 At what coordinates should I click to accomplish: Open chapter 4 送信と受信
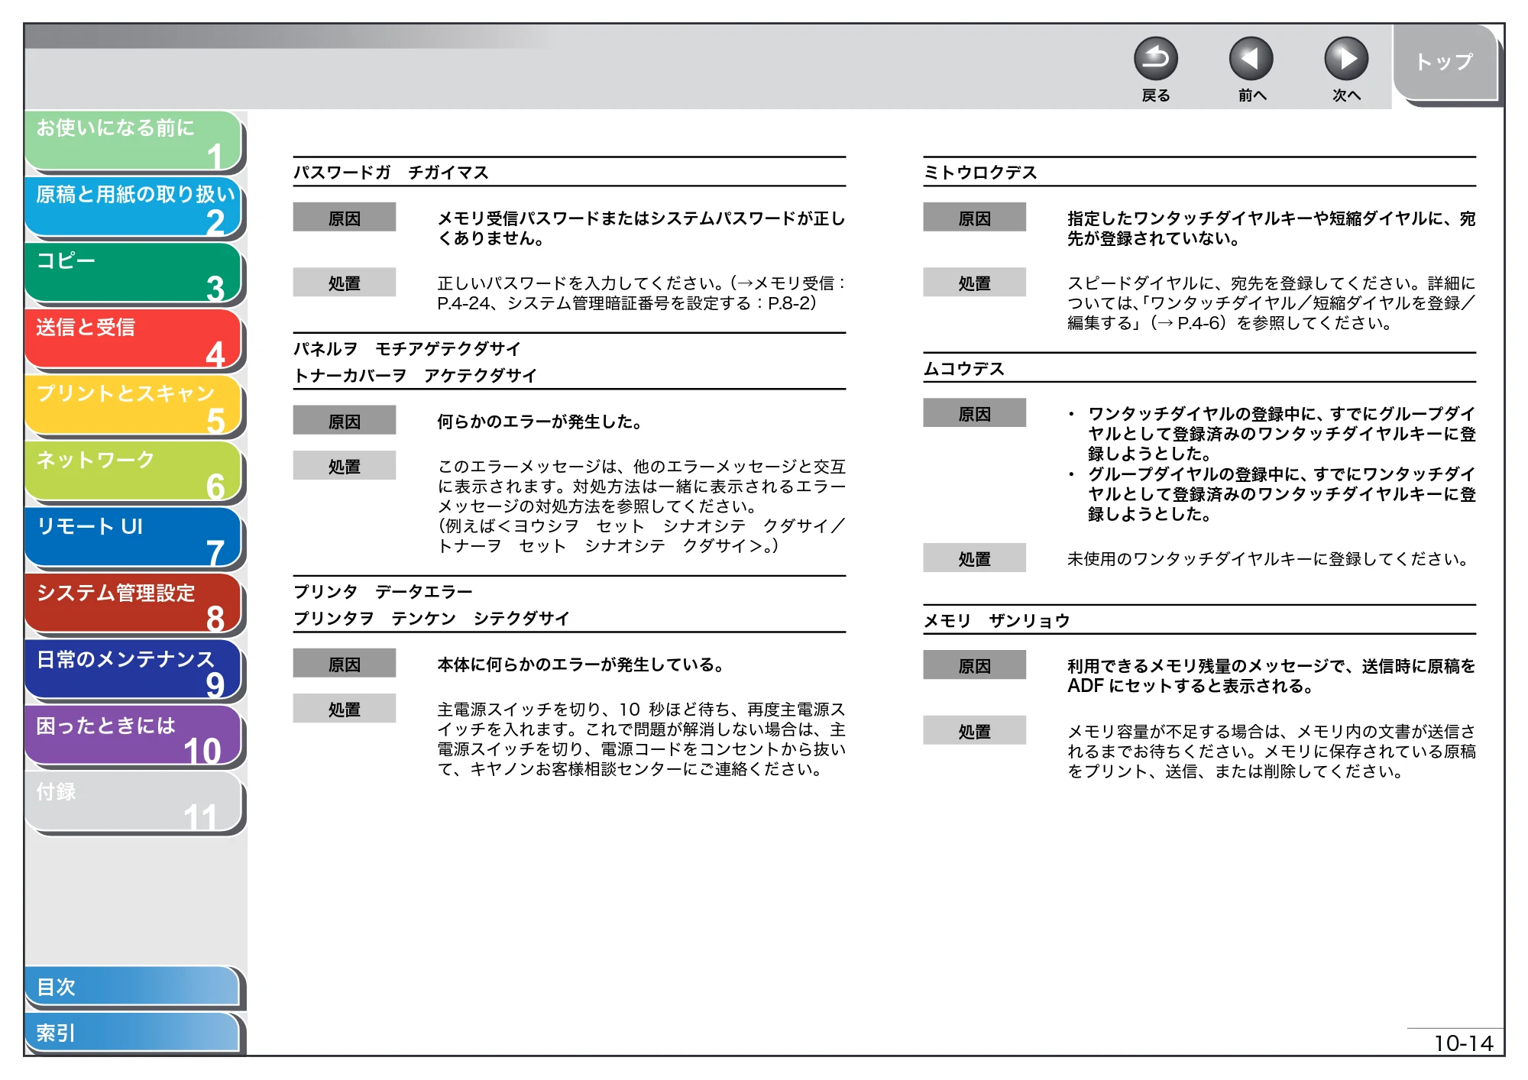click(133, 340)
